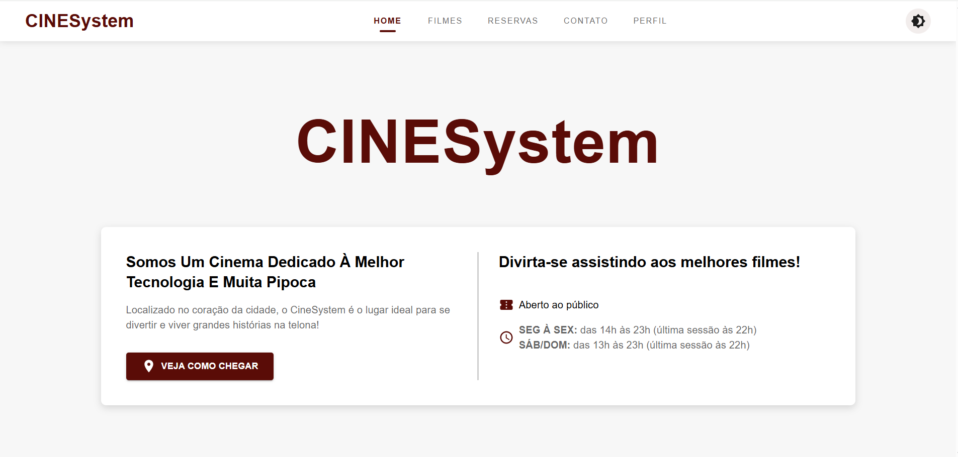The image size is (958, 457).
Task: Click the "Aberto ao público" label
Action: click(558, 305)
